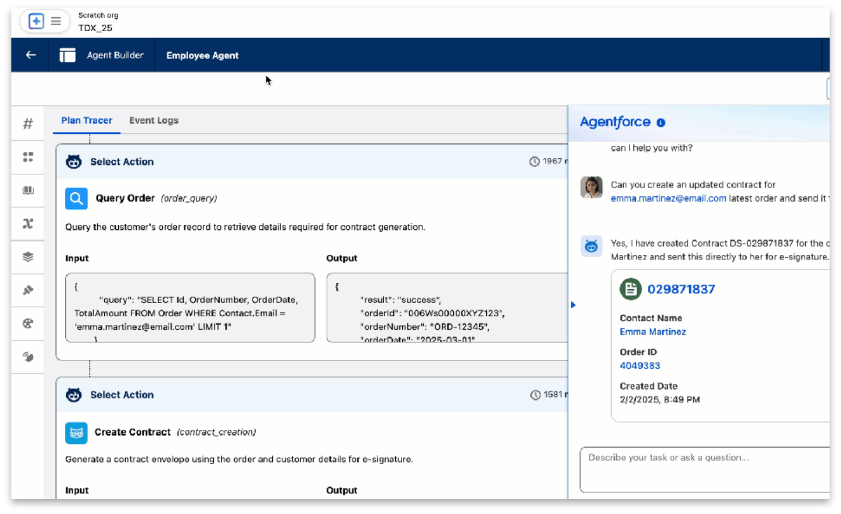Open the Agent Builder app icon
The height and width of the screenshot is (514, 841).
tap(68, 56)
